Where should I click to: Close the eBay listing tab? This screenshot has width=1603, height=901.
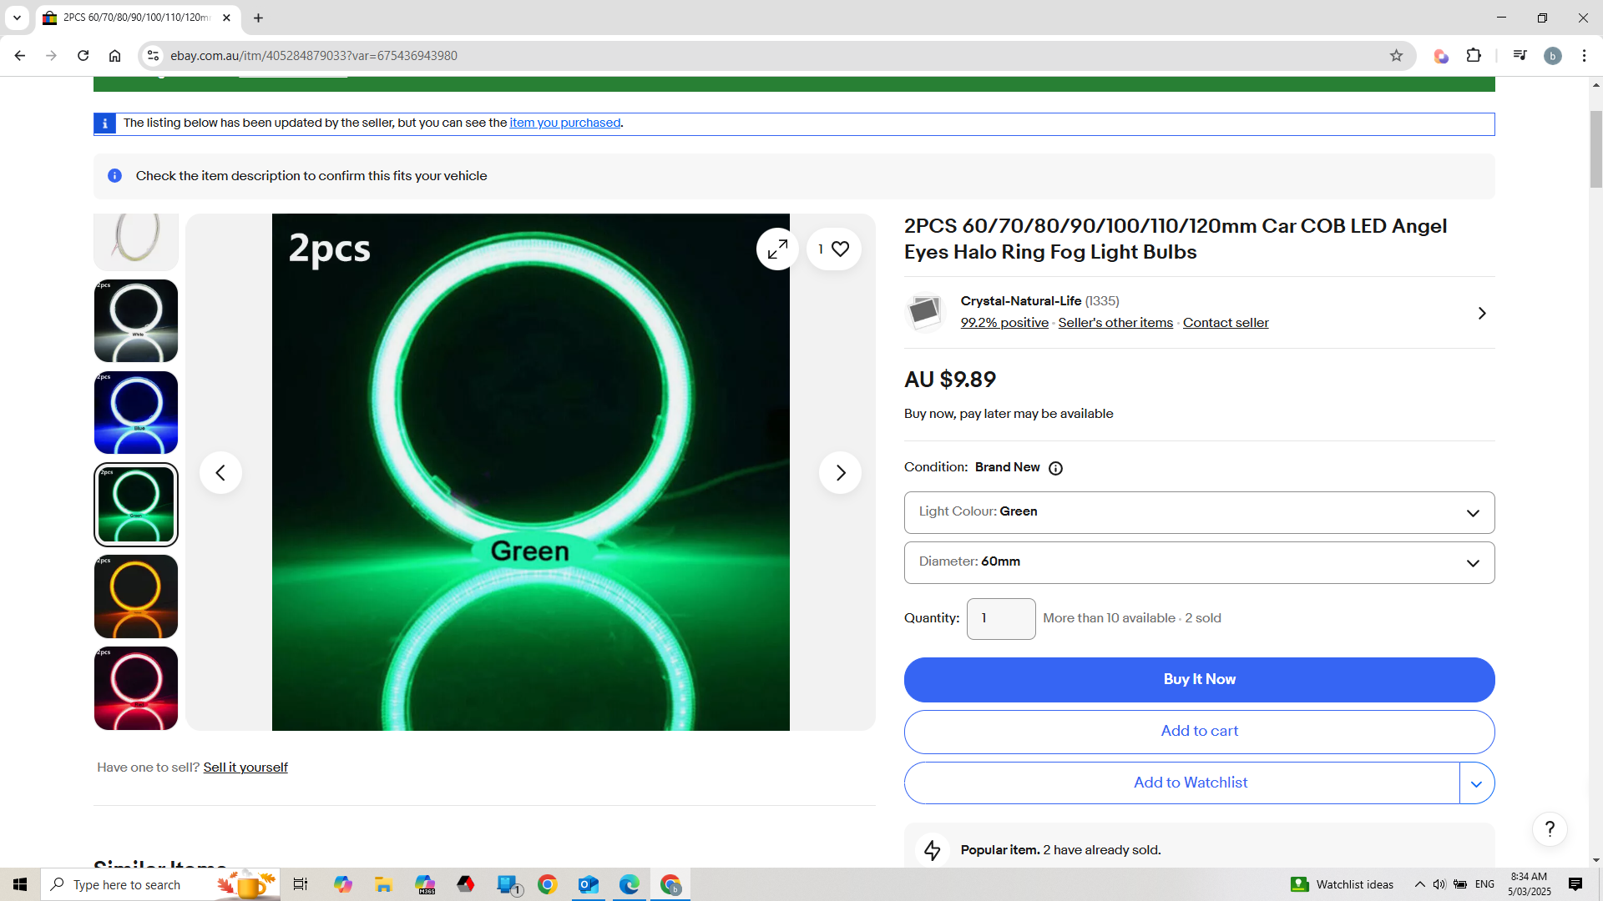coord(226,18)
